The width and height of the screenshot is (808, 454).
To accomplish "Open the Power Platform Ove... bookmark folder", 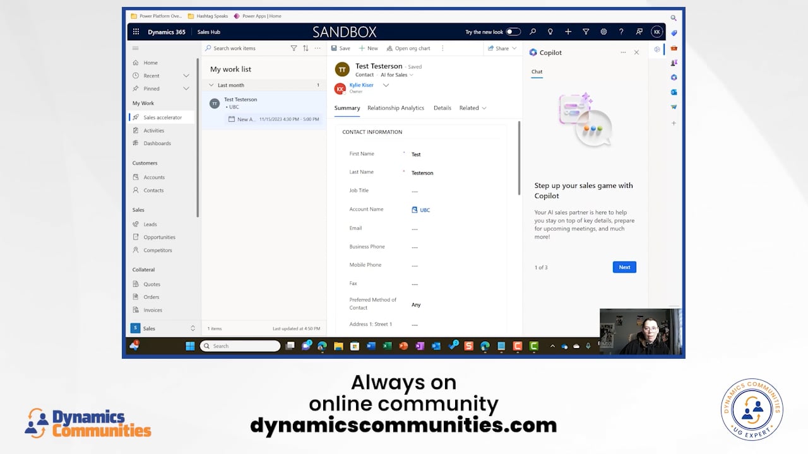I will click(156, 16).
